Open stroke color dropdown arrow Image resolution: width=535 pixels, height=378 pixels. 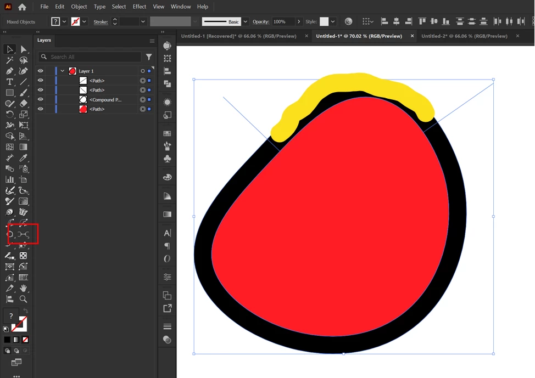[84, 21]
